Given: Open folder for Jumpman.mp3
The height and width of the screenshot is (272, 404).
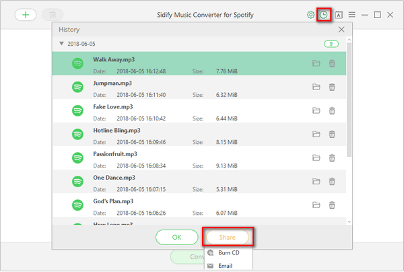Looking at the screenshot, I should click(316, 87).
